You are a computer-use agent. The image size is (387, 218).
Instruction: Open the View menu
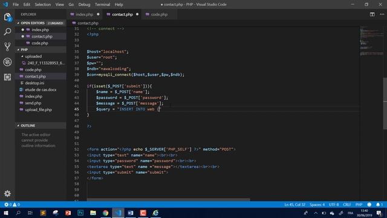tap(59, 4)
